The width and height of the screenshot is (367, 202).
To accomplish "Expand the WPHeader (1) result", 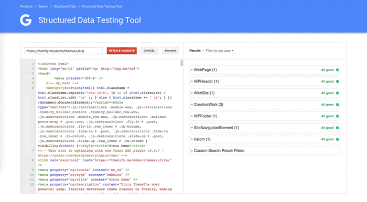I will click(x=264, y=82).
